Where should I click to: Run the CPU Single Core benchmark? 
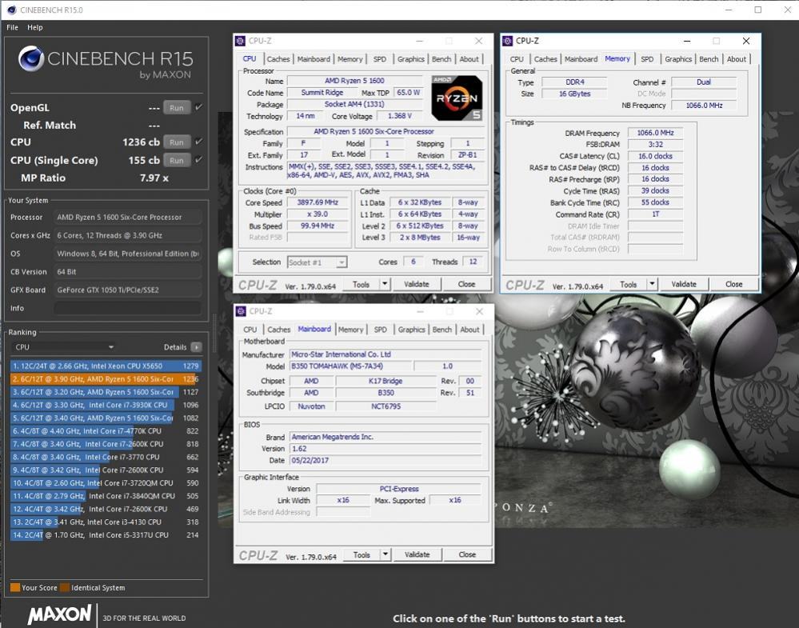176,160
